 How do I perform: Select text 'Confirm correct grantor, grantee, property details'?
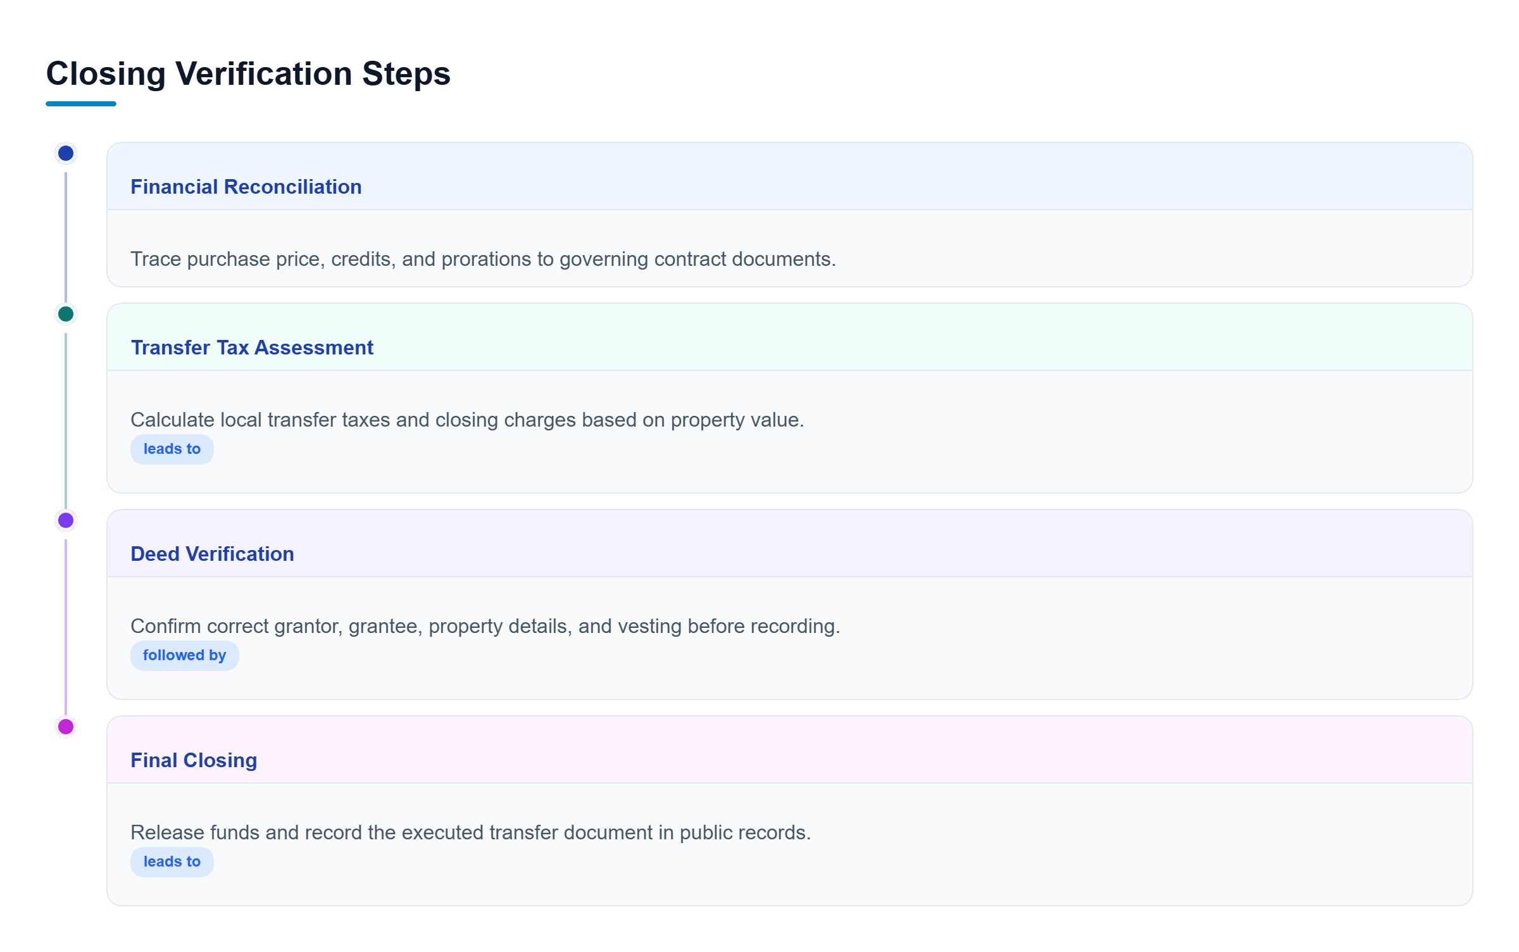349,626
